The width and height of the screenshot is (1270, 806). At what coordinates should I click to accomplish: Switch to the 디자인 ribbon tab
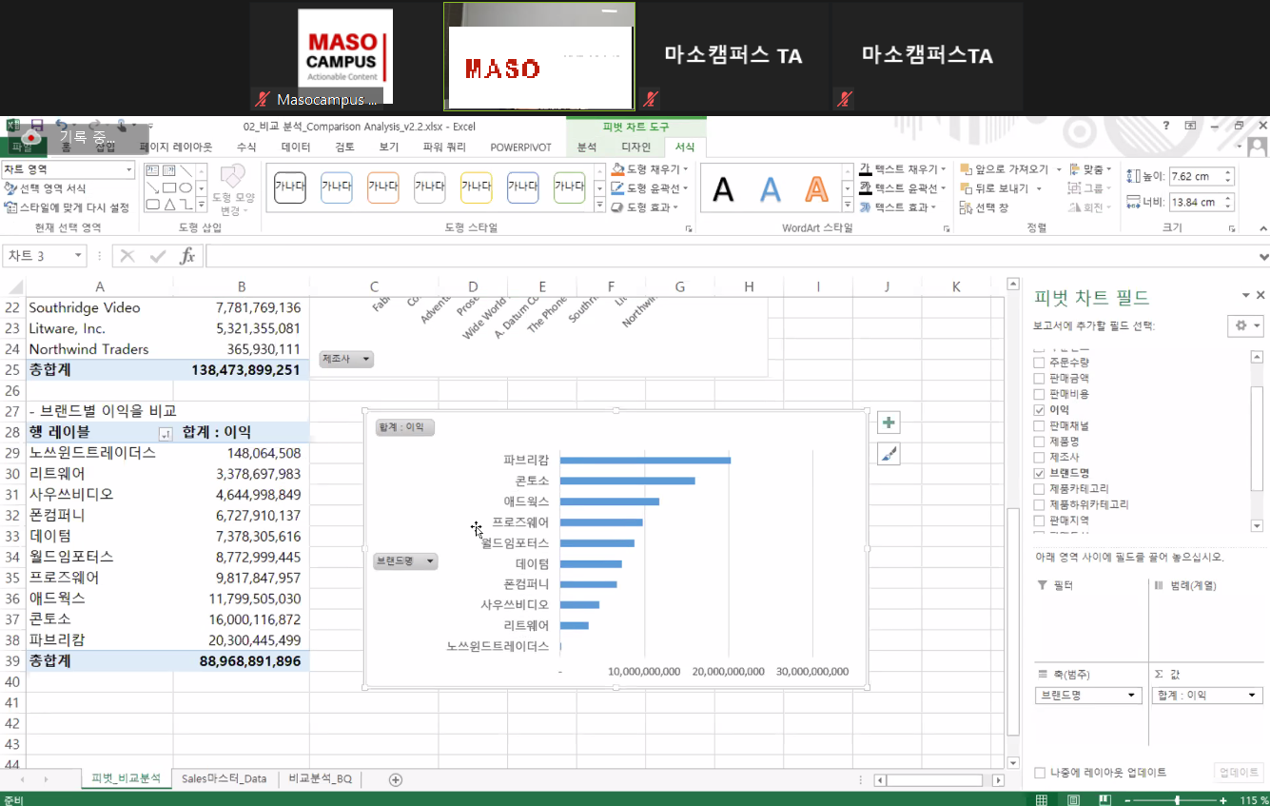(x=635, y=147)
